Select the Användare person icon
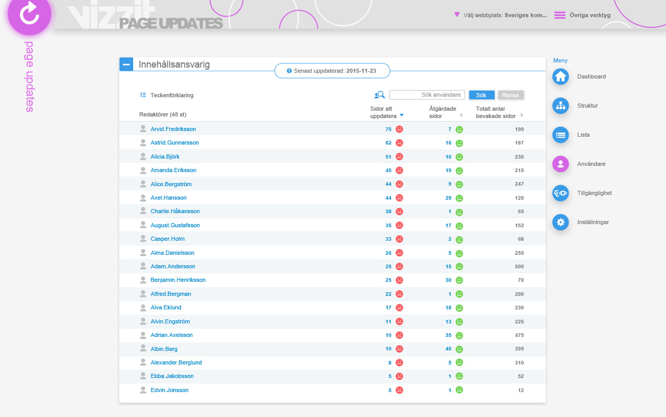Image resolution: width=666 pixels, height=417 pixels. [560, 164]
